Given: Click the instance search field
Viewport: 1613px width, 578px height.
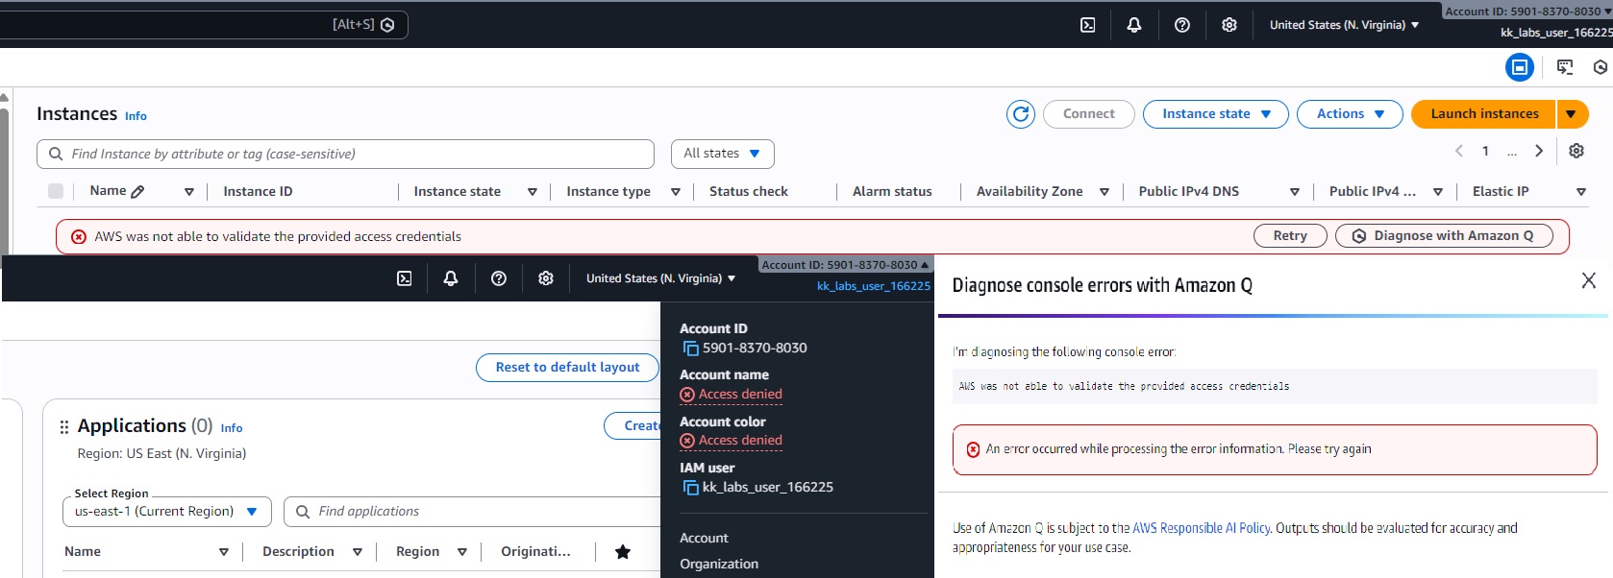Looking at the screenshot, I should [346, 154].
